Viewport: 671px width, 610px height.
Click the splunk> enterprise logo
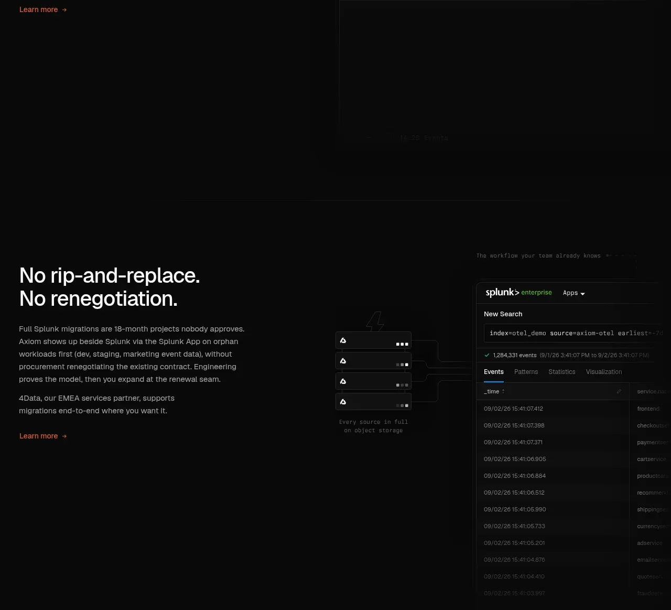coord(518,293)
